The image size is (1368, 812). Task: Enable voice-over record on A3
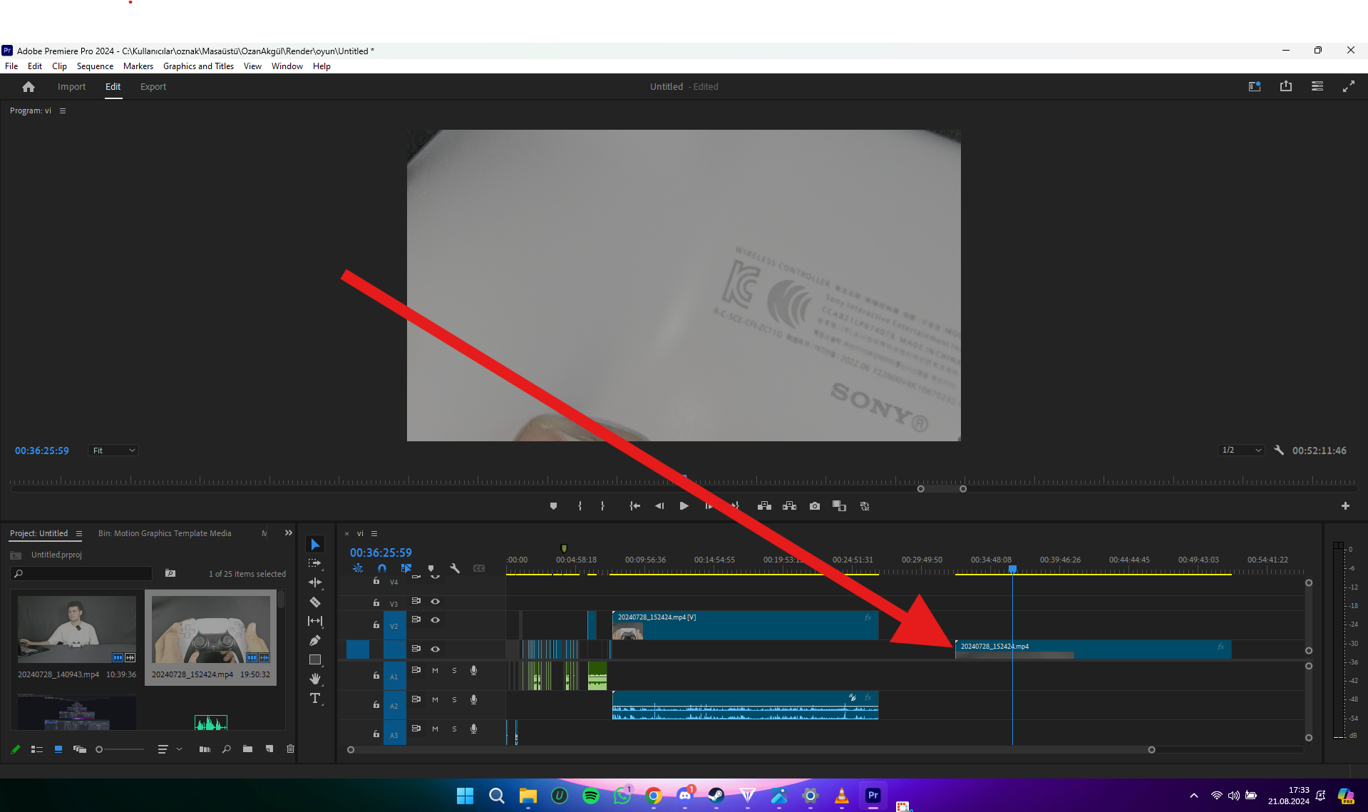point(473,729)
